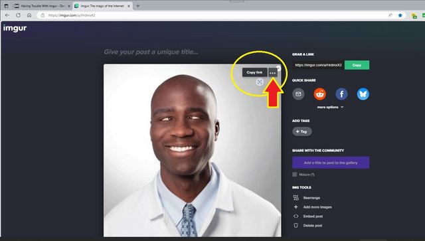Screen dimensions: 425x241
Task: Reload the page with the refresh icon
Action: coord(18,15)
